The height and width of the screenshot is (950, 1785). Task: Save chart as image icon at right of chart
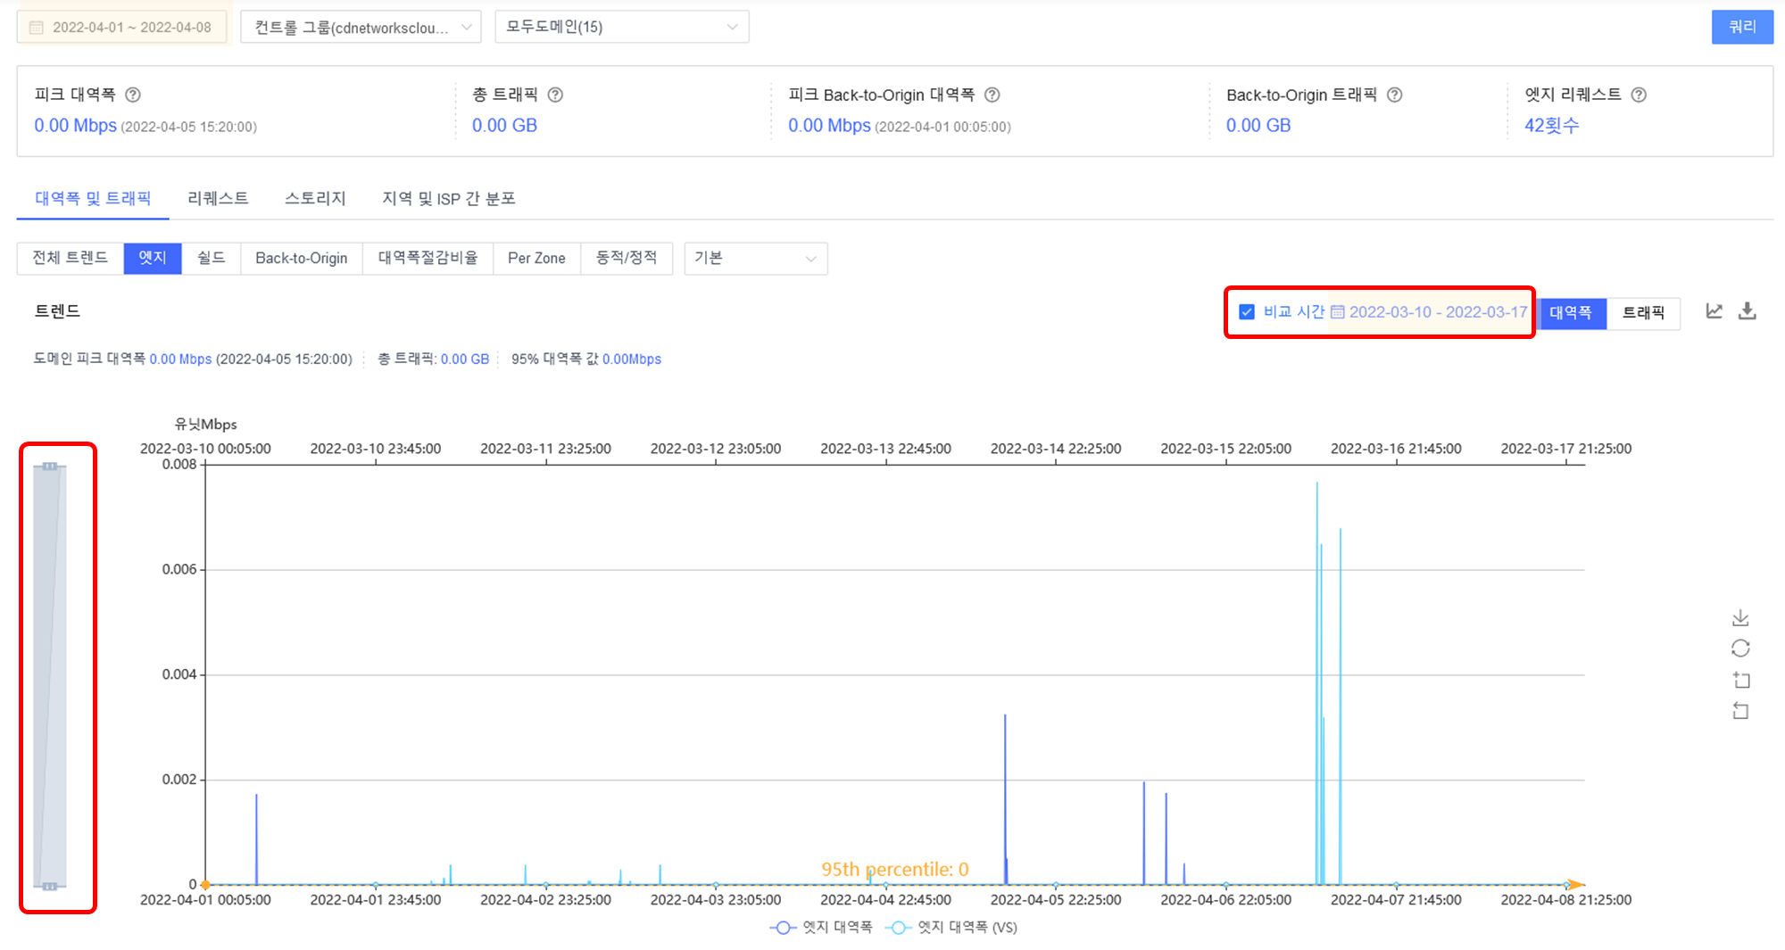point(1740,617)
